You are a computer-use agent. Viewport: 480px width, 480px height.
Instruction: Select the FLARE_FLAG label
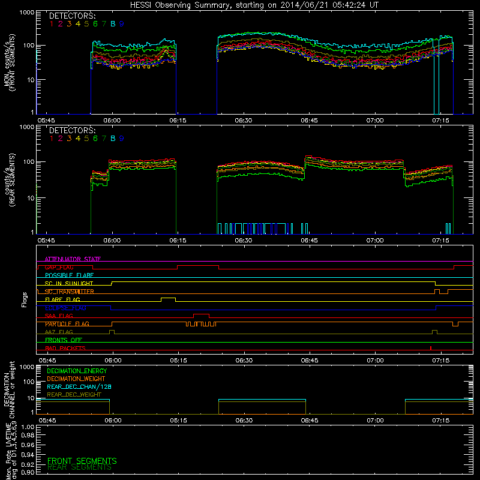(62, 299)
